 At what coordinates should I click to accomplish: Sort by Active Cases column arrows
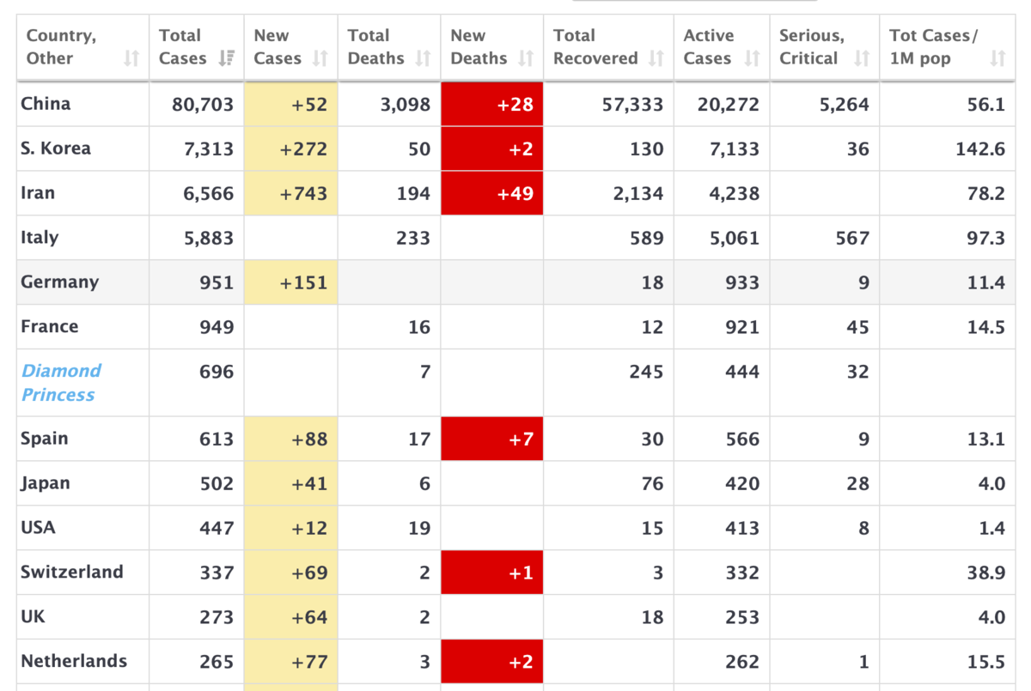[752, 58]
